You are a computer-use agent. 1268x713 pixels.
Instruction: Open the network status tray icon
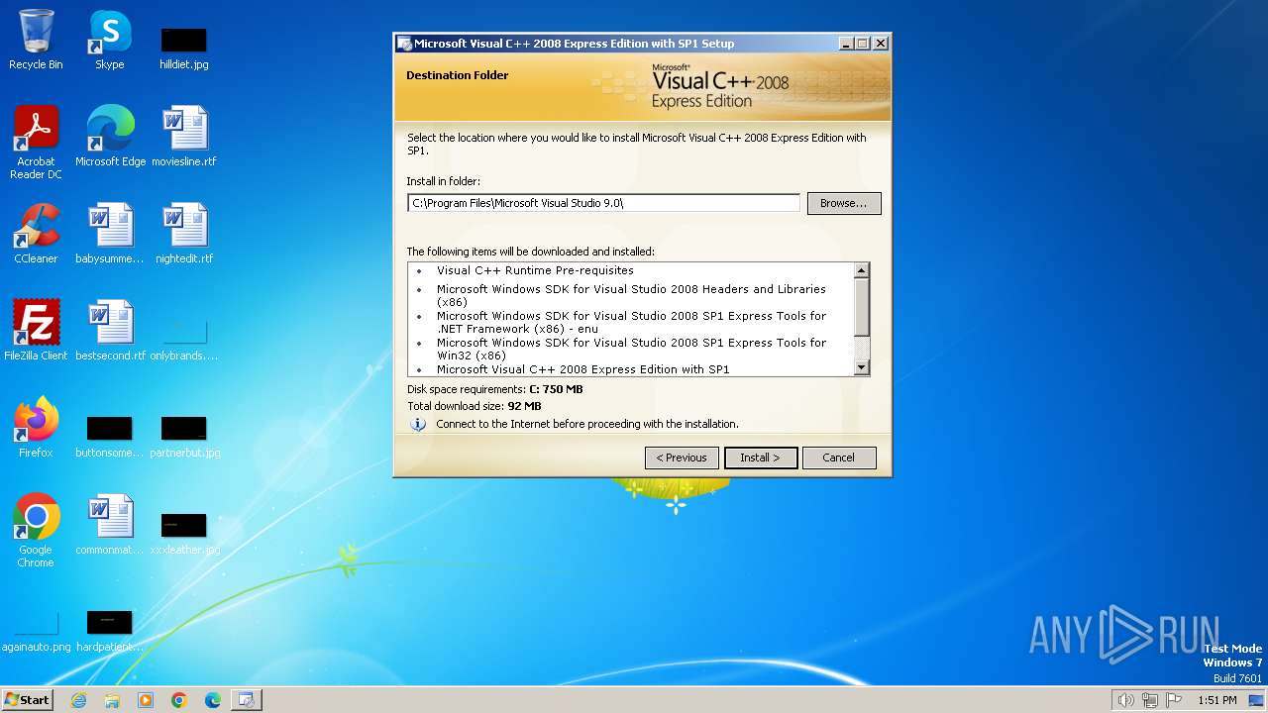pyautogui.click(x=1150, y=700)
